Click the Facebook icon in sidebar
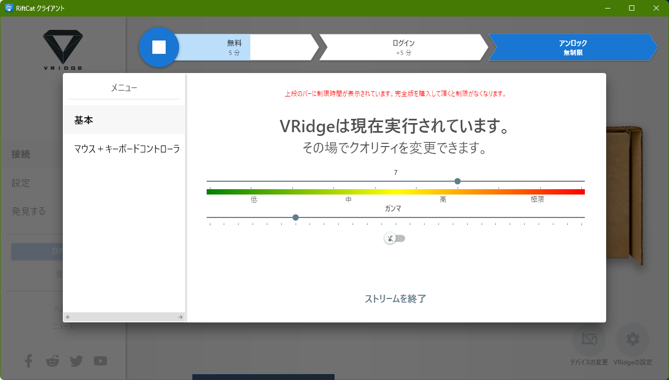Image resolution: width=669 pixels, height=380 pixels. click(x=29, y=361)
